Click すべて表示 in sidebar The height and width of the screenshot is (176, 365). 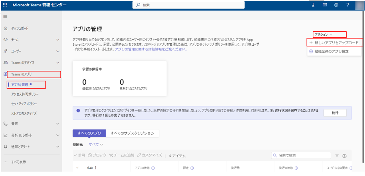19,162
